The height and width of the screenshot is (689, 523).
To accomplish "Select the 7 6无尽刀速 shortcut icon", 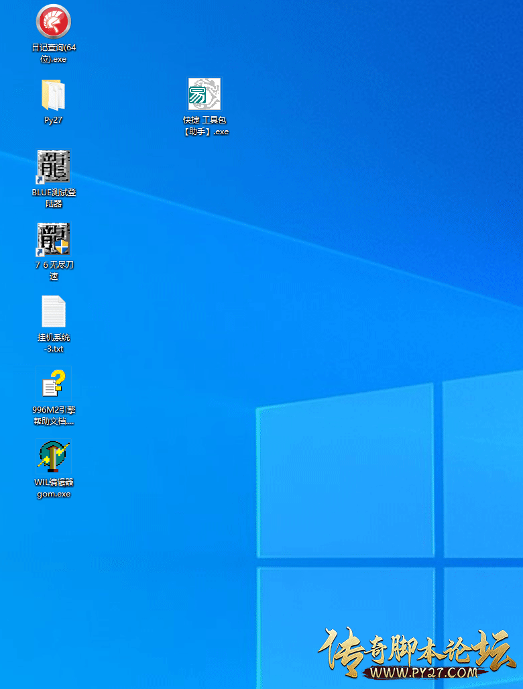I will click(54, 239).
